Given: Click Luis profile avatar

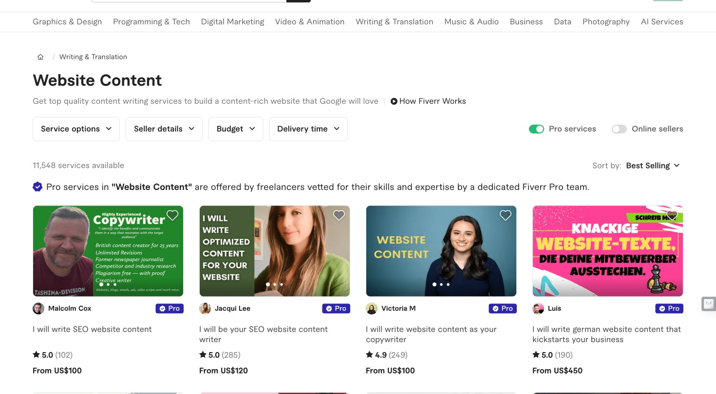Looking at the screenshot, I should tap(538, 308).
